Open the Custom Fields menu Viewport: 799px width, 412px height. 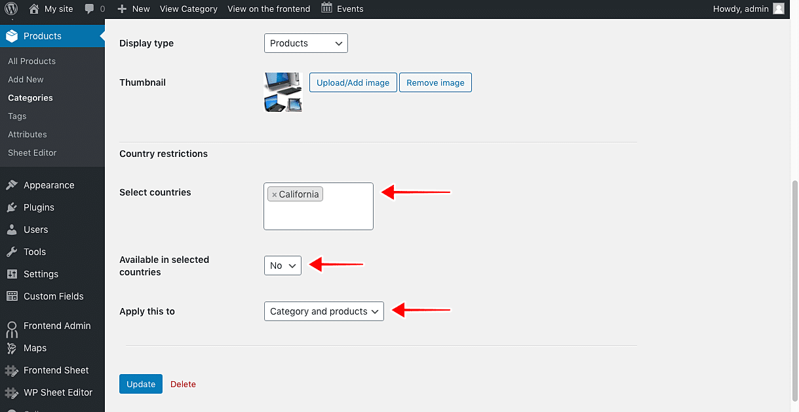[52, 296]
